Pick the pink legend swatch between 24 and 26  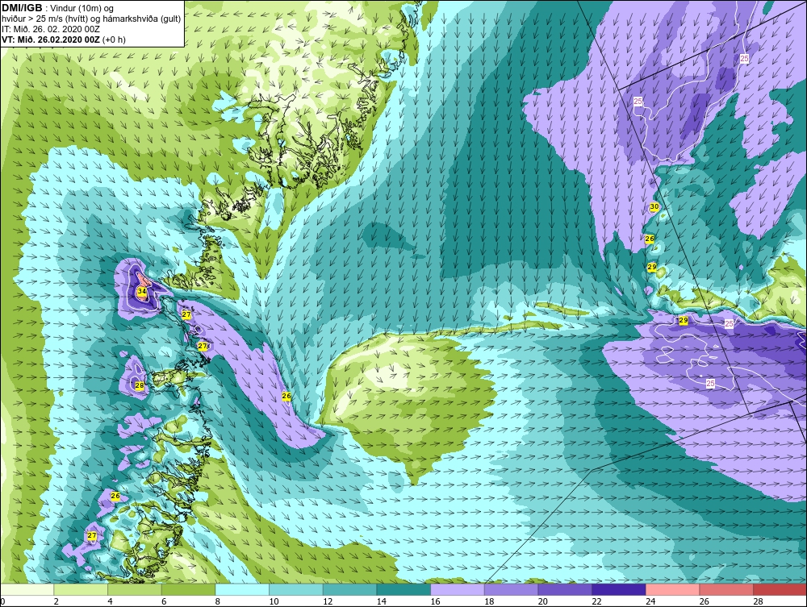click(x=672, y=589)
